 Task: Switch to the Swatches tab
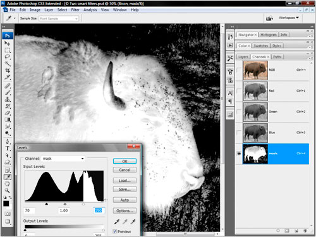pos(261,46)
